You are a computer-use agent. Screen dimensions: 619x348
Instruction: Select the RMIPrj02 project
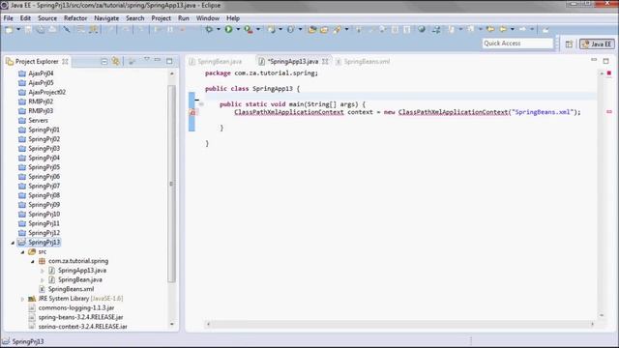tap(41, 101)
